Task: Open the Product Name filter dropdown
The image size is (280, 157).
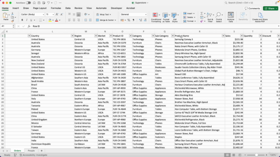Action: (223, 36)
